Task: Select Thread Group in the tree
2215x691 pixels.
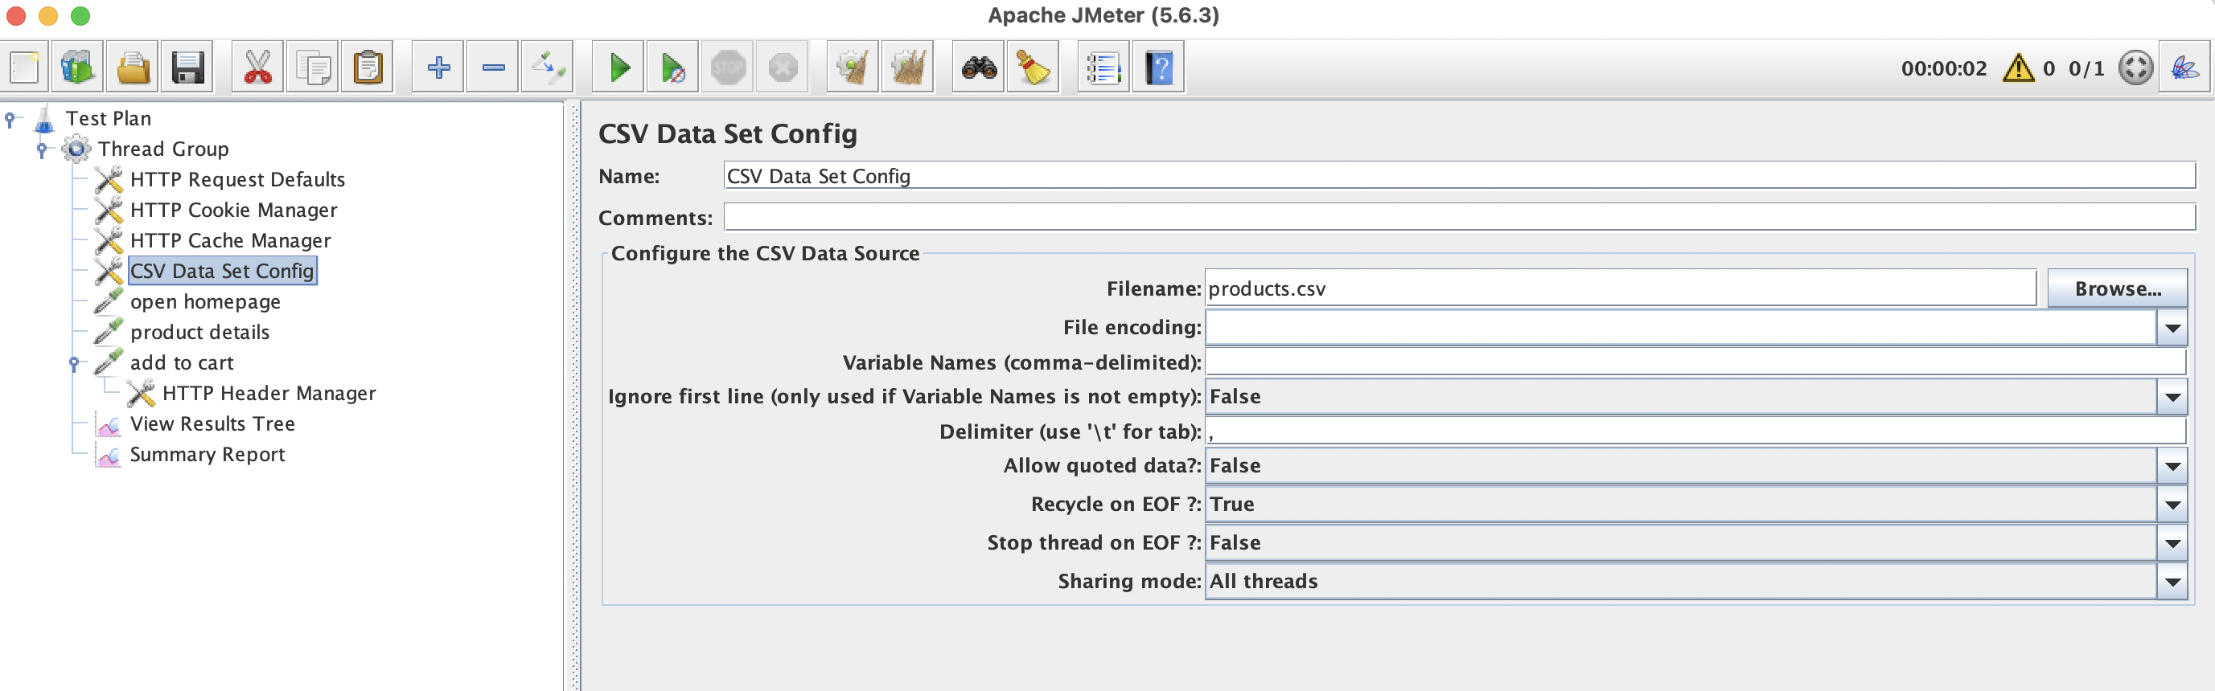Action: (x=163, y=149)
